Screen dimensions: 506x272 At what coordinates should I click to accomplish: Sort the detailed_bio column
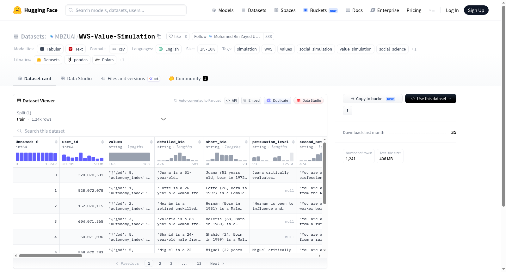click(x=200, y=142)
